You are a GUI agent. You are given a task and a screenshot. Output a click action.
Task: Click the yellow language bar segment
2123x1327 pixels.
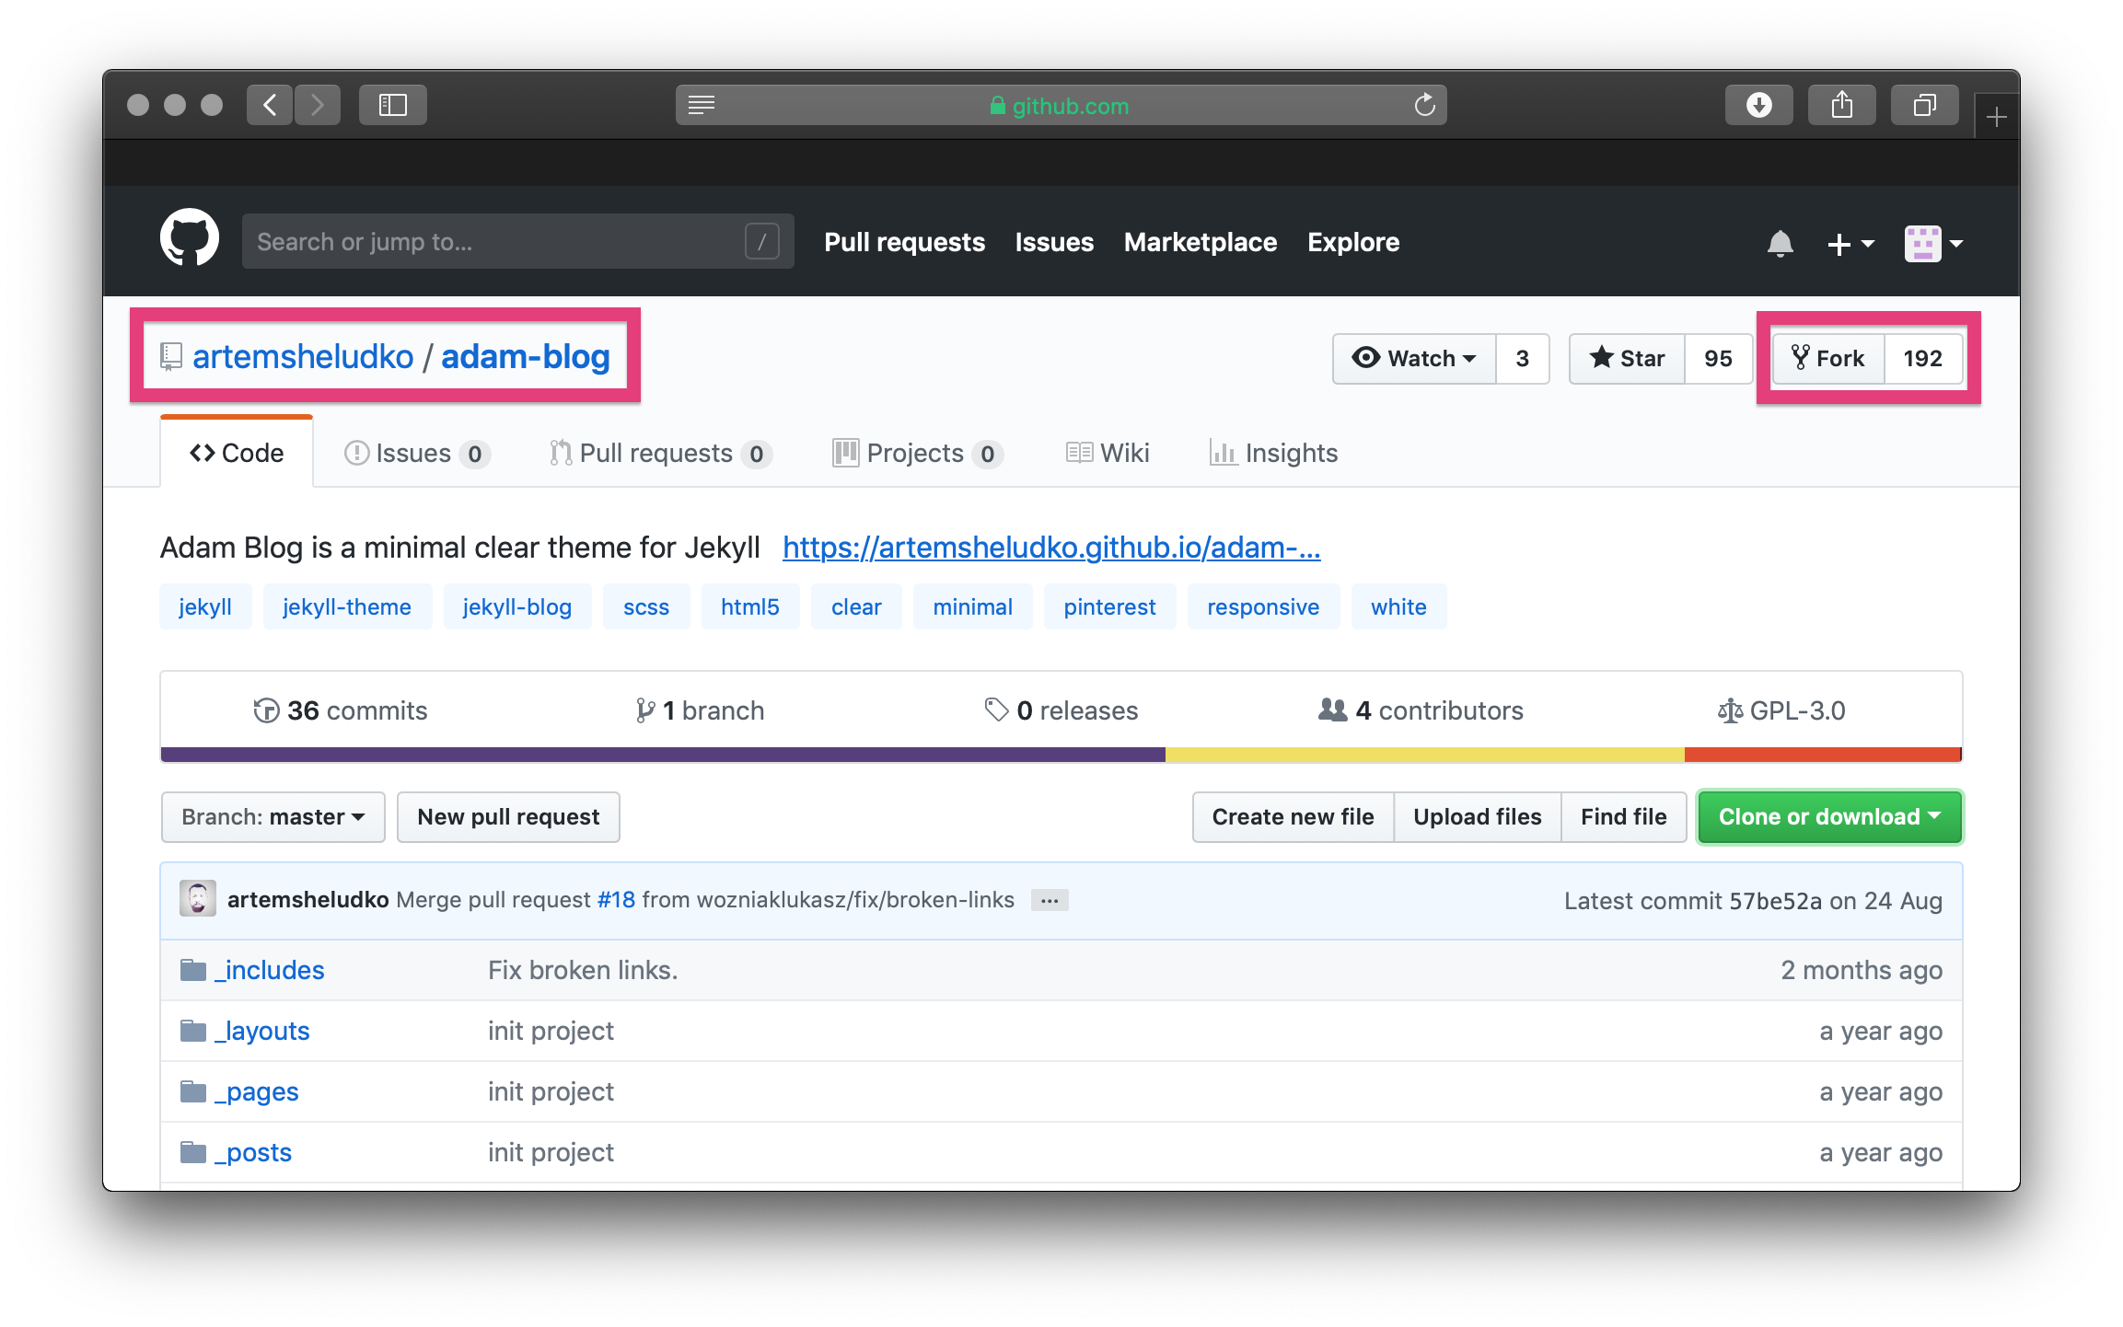pyautogui.click(x=1425, y=755)
